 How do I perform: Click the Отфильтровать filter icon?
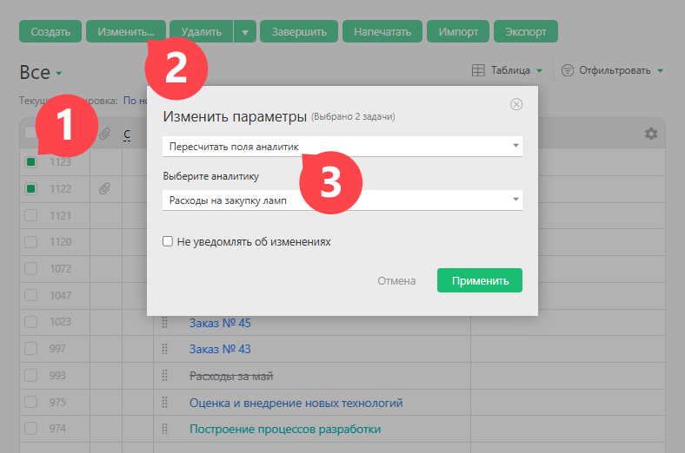(568, 70)
